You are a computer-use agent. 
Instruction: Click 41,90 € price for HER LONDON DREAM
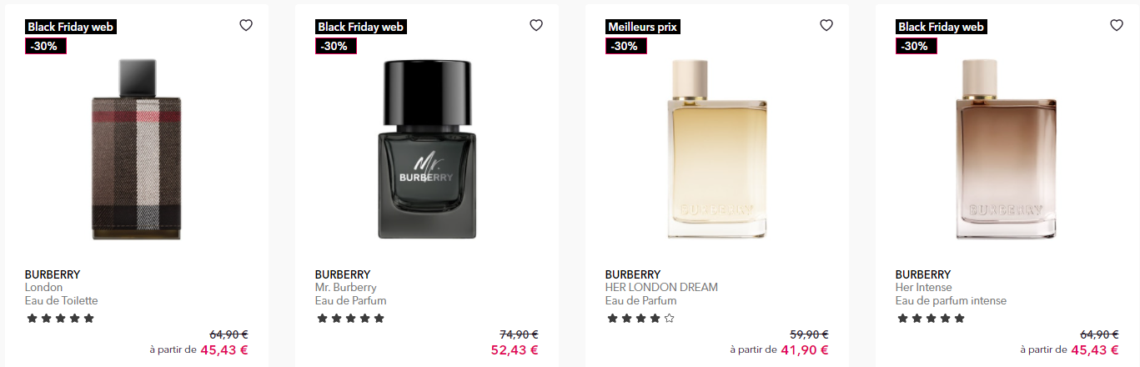coord(805,350)
